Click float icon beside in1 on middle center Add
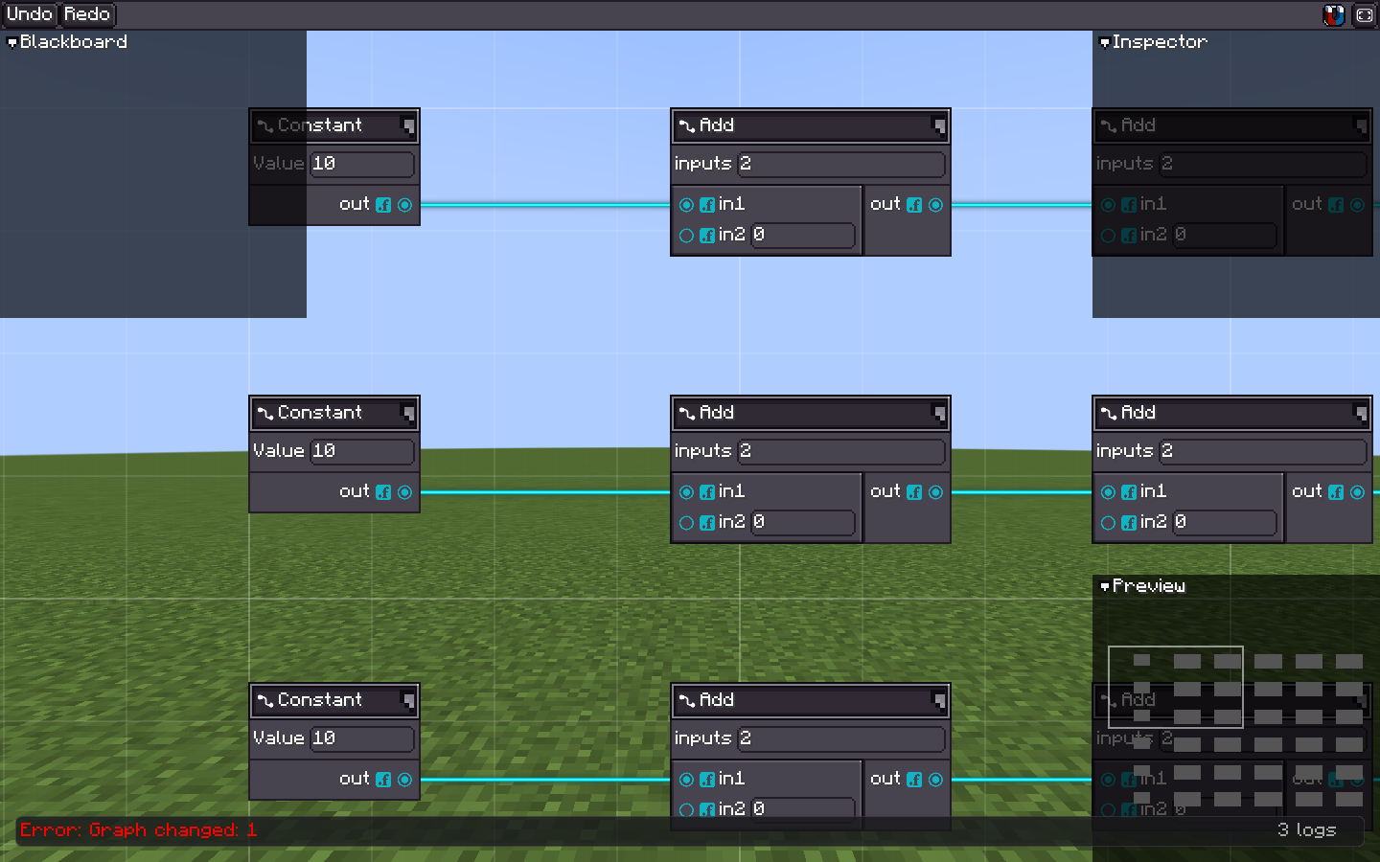The height and width of the screenshot is (862, 1380). click(x=707, y=492)
